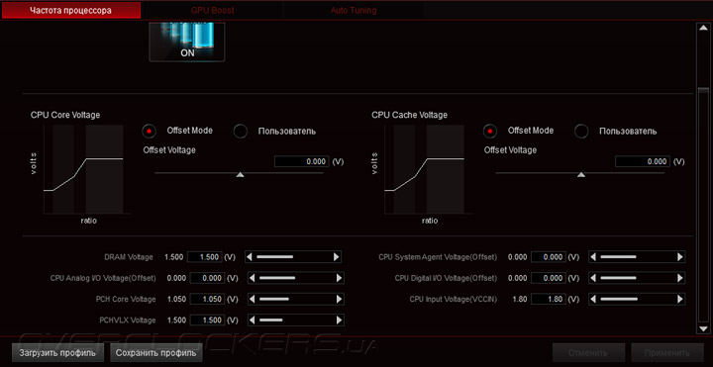Decrease CPU Analog I/O Voltage left arrow
The height and width of the screenshot is (367, 713).
[253, 278]
